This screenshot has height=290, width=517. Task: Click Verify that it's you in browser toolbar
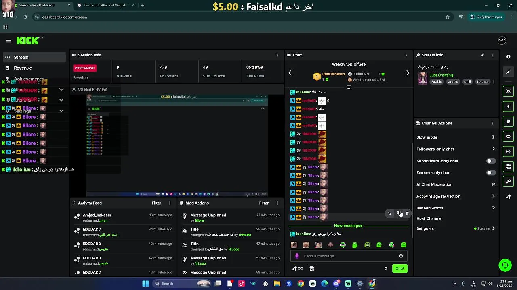tap(485, 17)
